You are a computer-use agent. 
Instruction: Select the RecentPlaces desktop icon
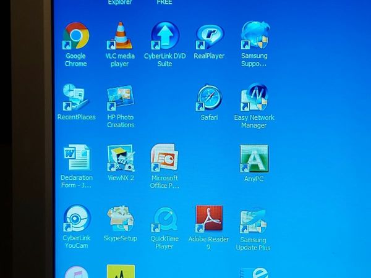[76, 98]
